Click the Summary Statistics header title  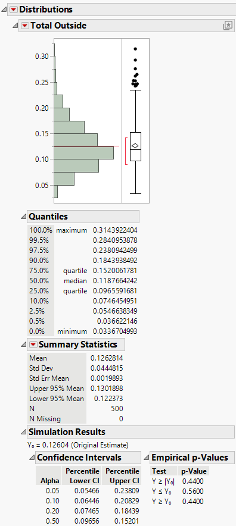[78, 345]
